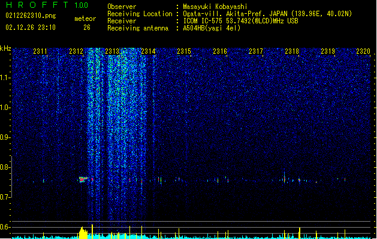This screenshot has width=377, height=239.
Task: Click the 1.1 kHz axis label
Action: tap(5, 78)
